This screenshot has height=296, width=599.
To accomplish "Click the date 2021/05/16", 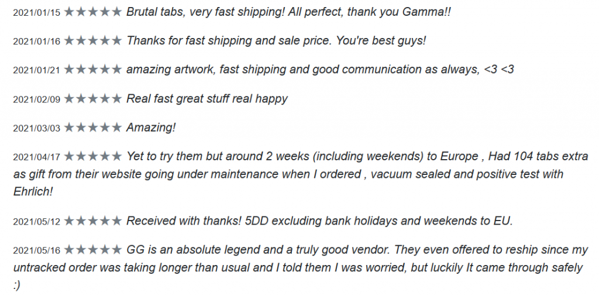I will [37, 250].
